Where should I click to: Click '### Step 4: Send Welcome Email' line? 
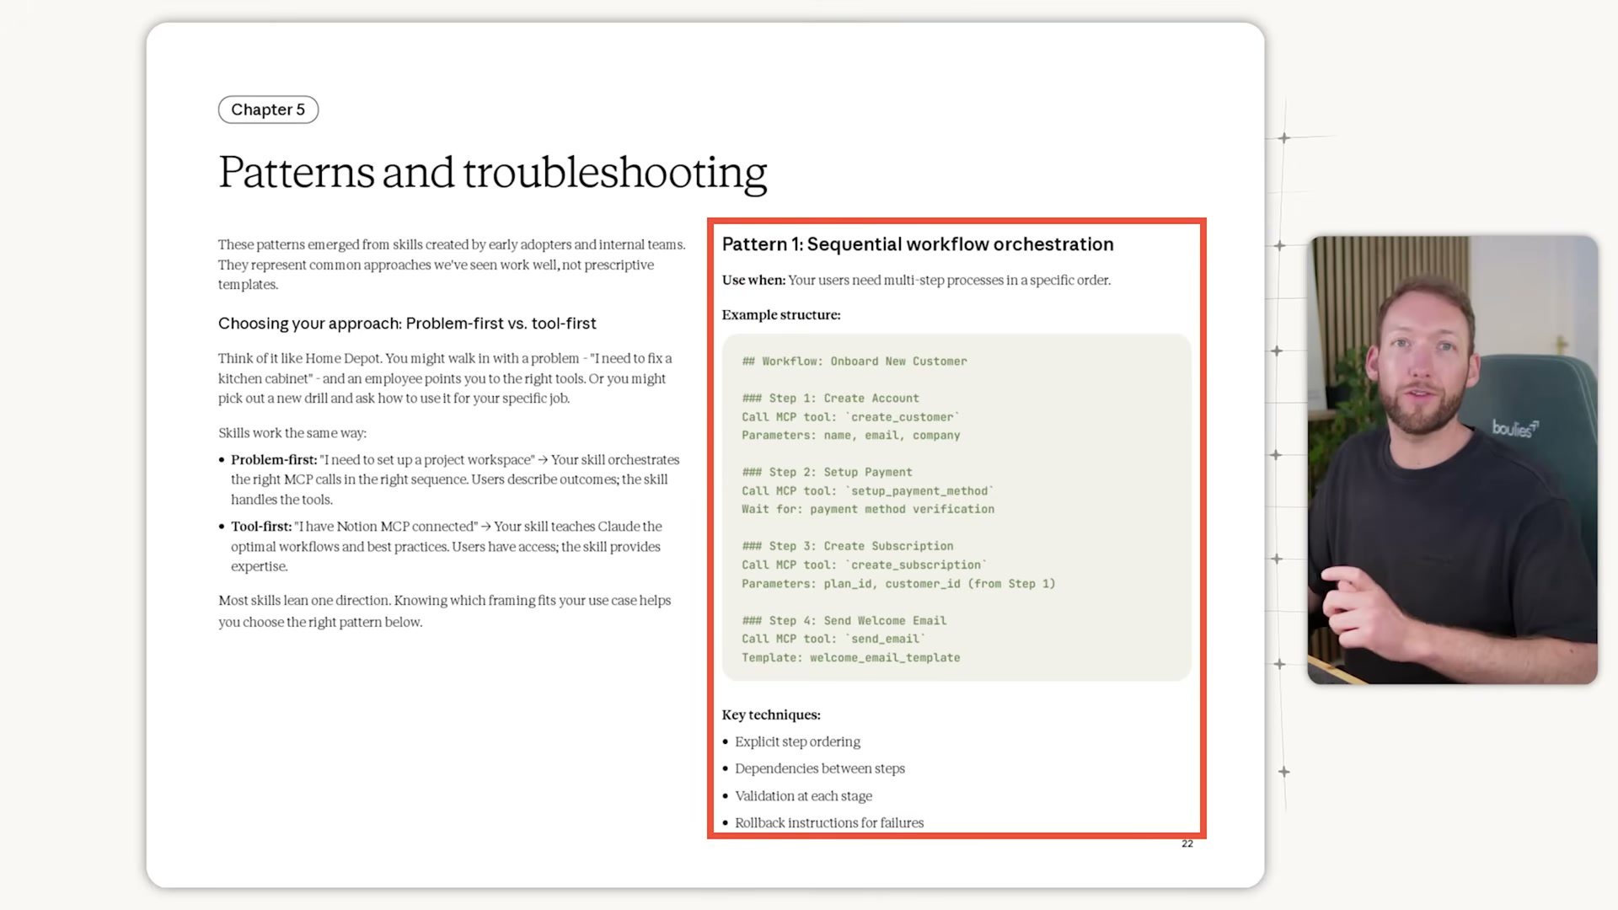coord(844,621)
